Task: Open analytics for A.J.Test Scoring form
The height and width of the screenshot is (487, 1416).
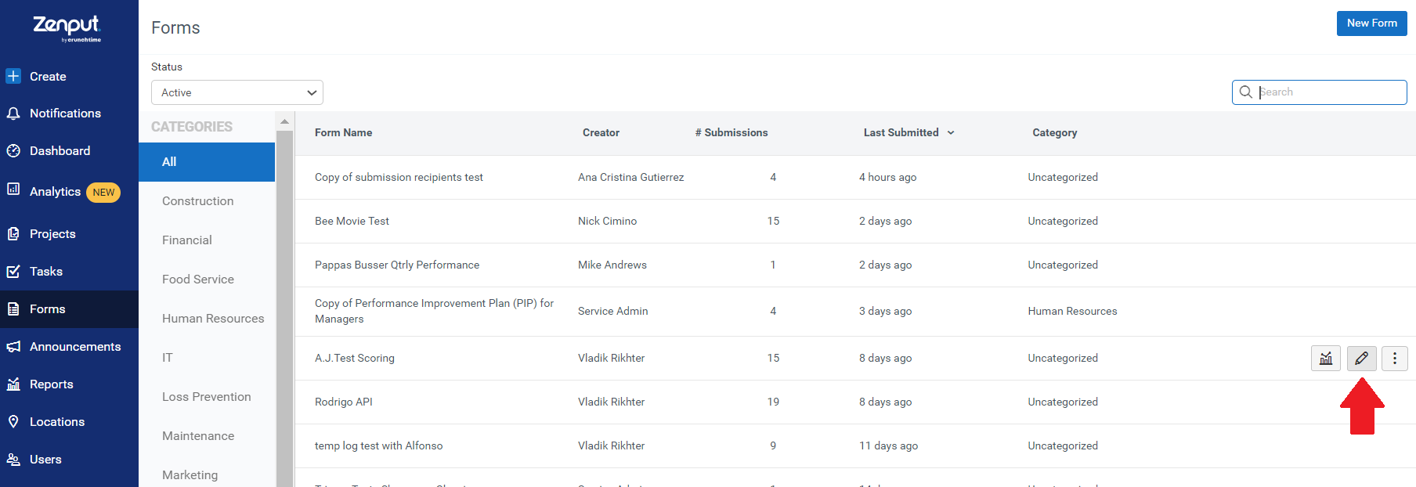Action: 1326,359
